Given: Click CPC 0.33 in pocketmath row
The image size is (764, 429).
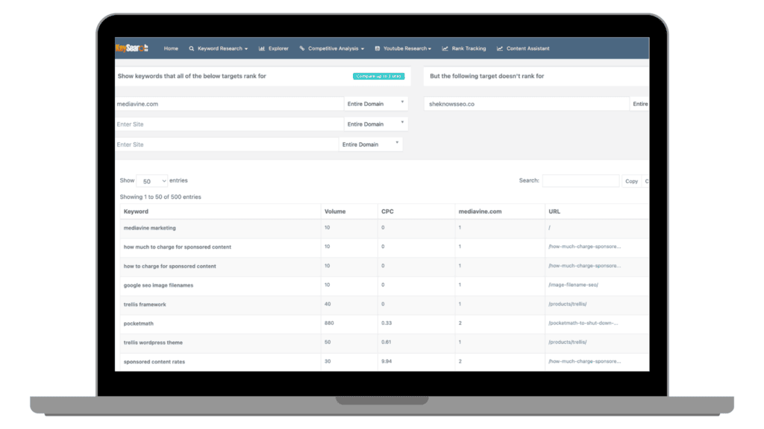Looking at the screenshot, I should click(x=386, y=323).
